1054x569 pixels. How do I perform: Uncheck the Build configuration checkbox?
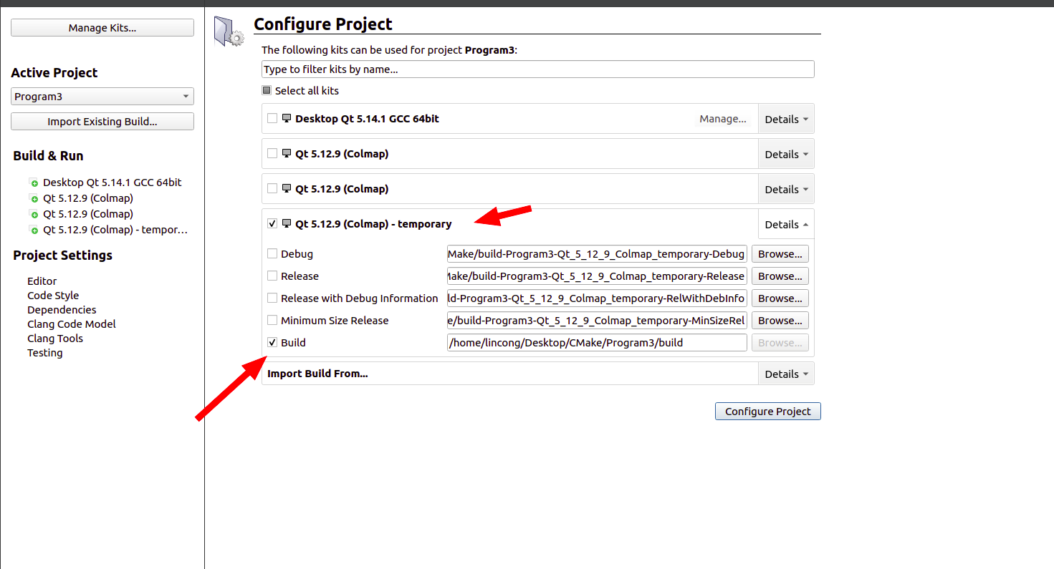(x=272, y=342)
